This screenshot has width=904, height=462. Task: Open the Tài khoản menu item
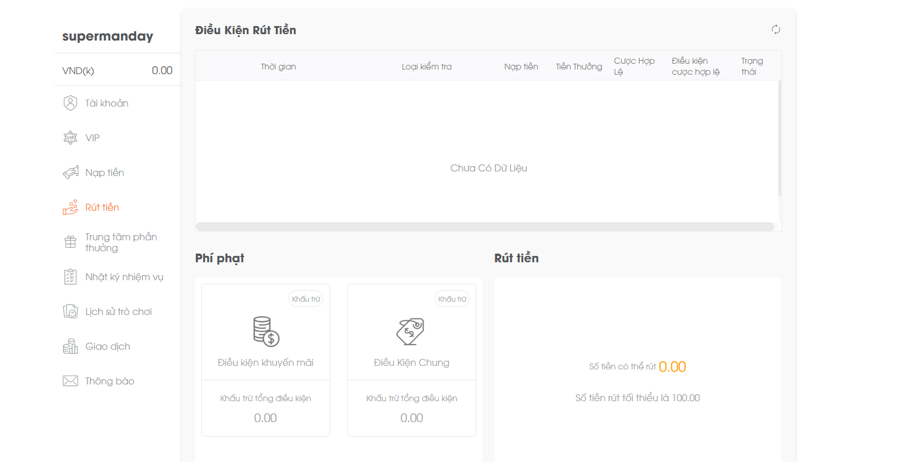tap(107, 103)
